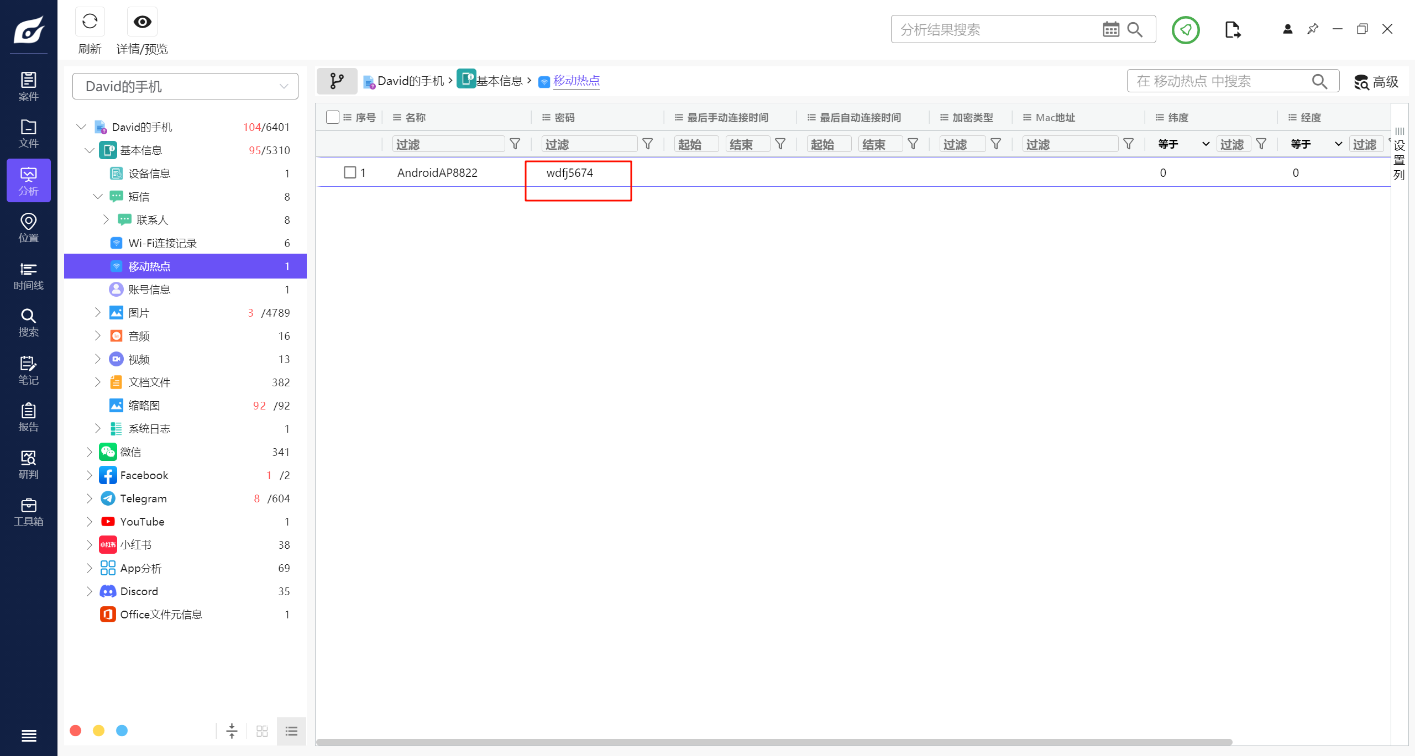Click the 高级 advanced search button
Viewport: 1415px width, 756px height.
(x=1376, y=82)
